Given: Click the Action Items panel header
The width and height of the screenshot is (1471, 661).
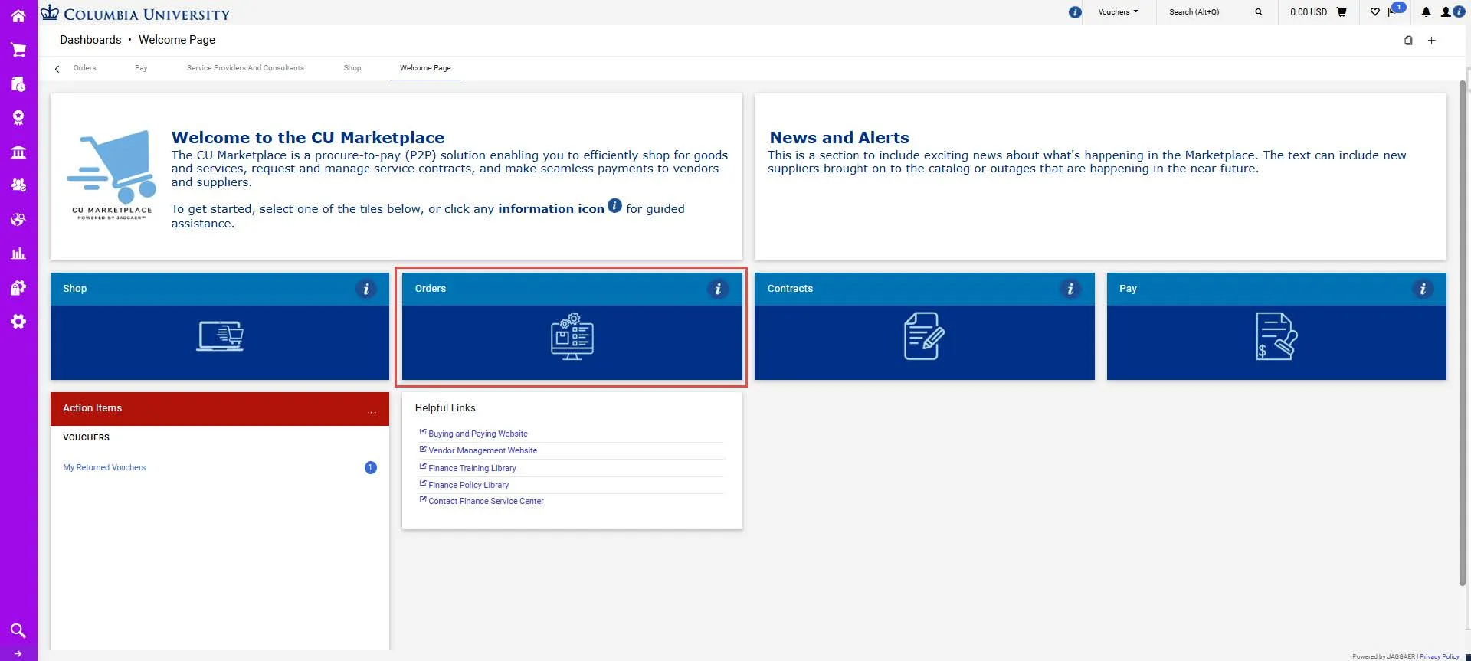Looking at the screenshot, I should coord(220,409).
